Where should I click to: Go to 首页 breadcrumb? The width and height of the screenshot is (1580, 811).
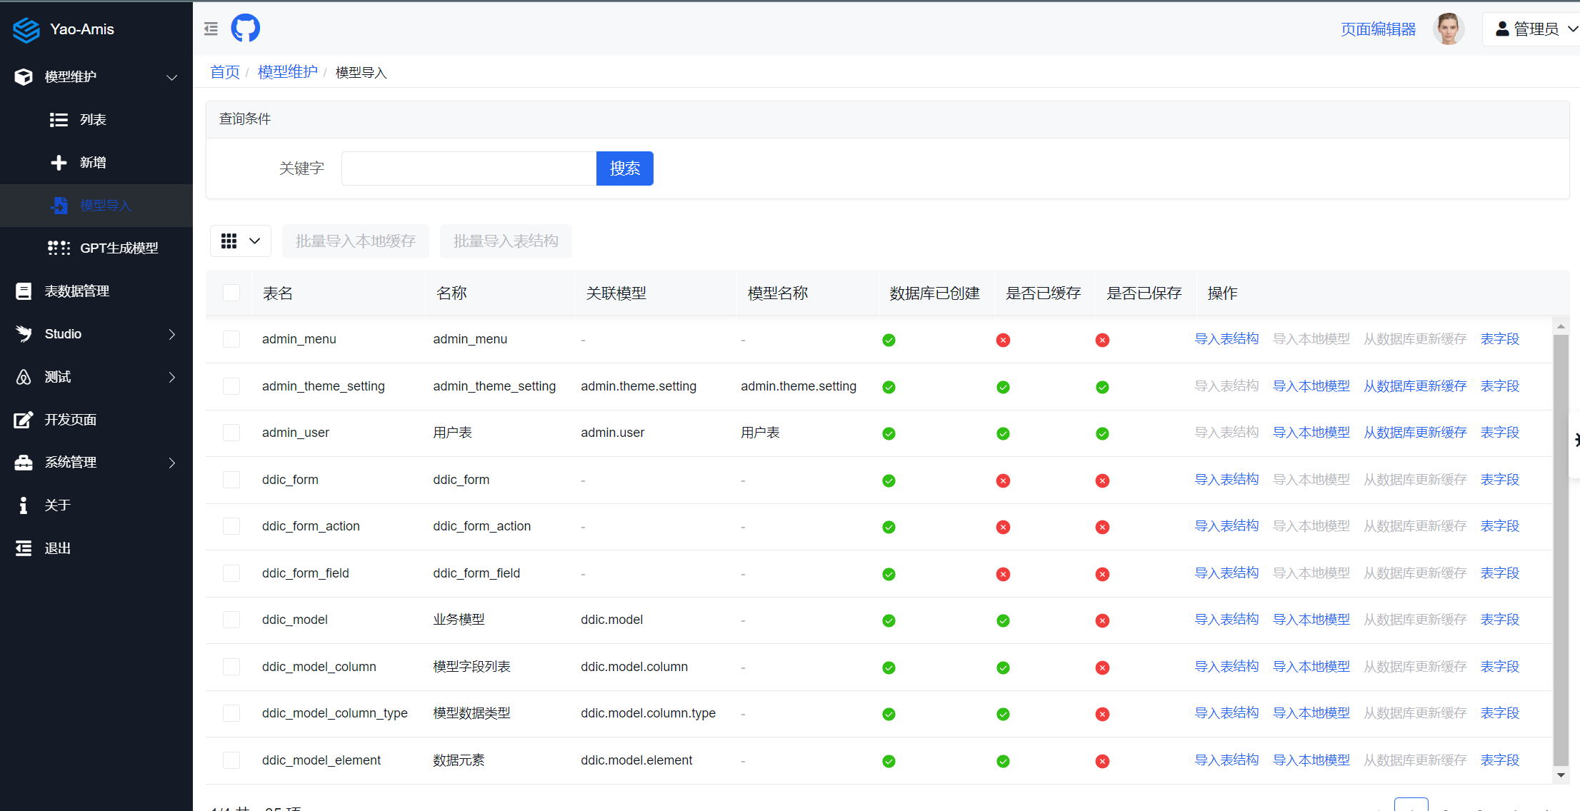point(225,72)
